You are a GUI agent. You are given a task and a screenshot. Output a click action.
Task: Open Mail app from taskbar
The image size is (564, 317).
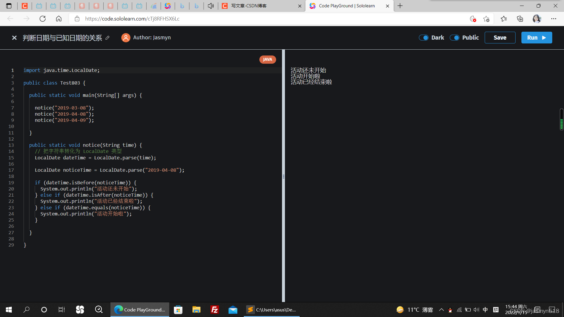point(233,310)
